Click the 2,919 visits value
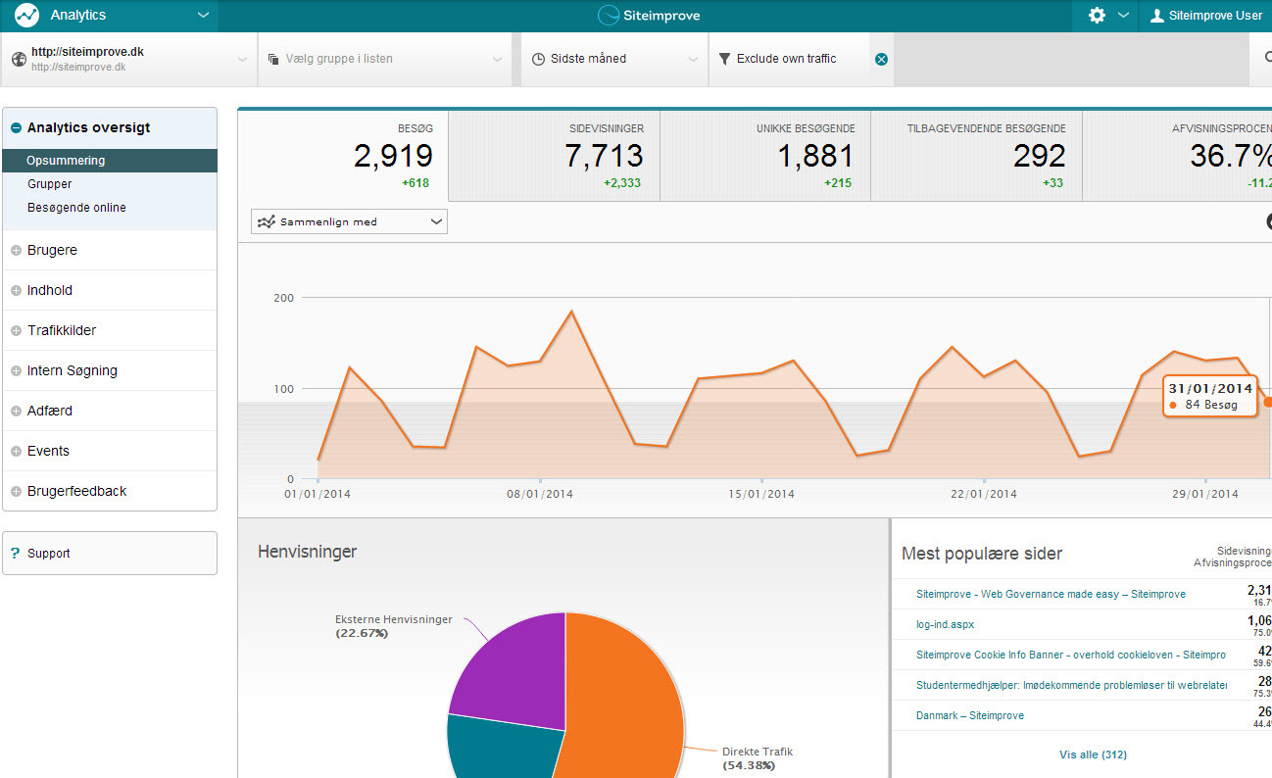The width and height of the screenshot is (1272, 778). click(393, 156)
